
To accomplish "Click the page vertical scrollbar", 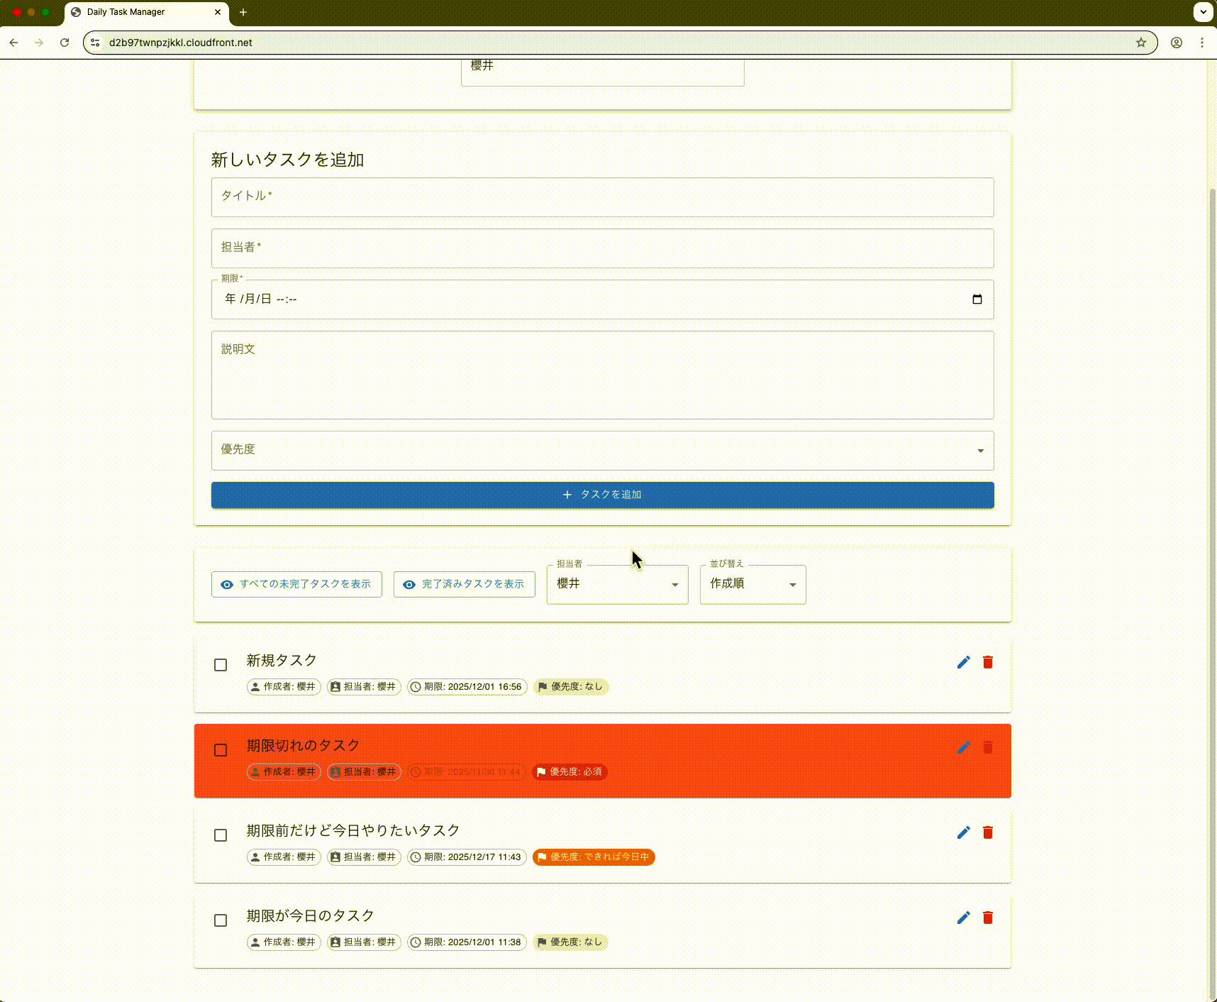I will (1212, 568).
